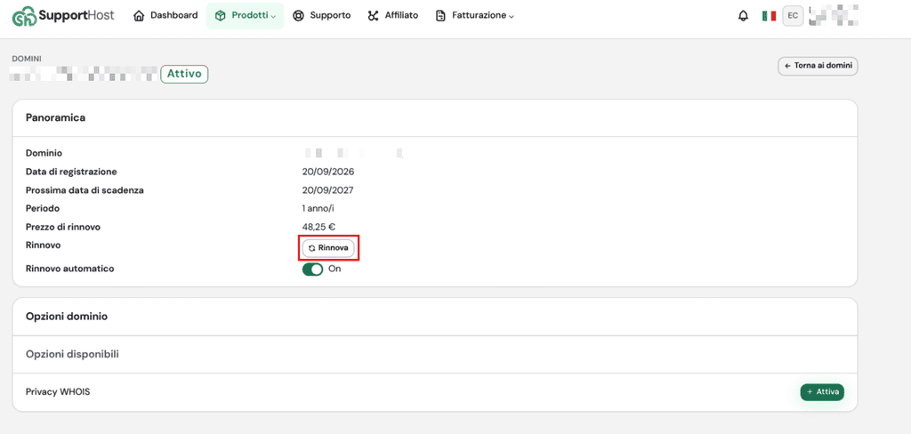
Task: Expand the Fatturazione dropdown menu
Action: coord(475,16)
